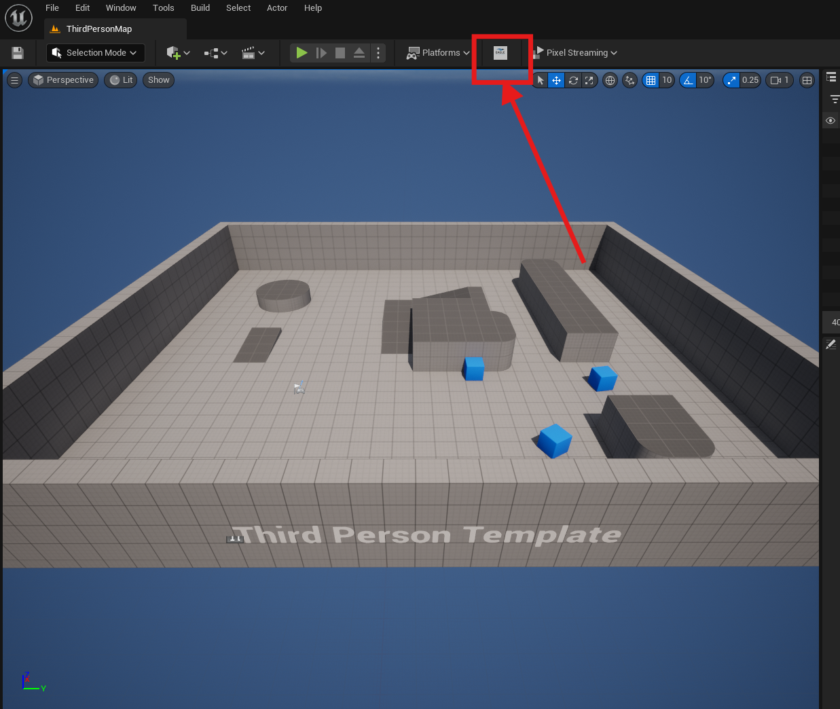This screenshot has height=709, width=840.
Task: Toggle rotation angle snapping
Action: (x=689, y=80)
